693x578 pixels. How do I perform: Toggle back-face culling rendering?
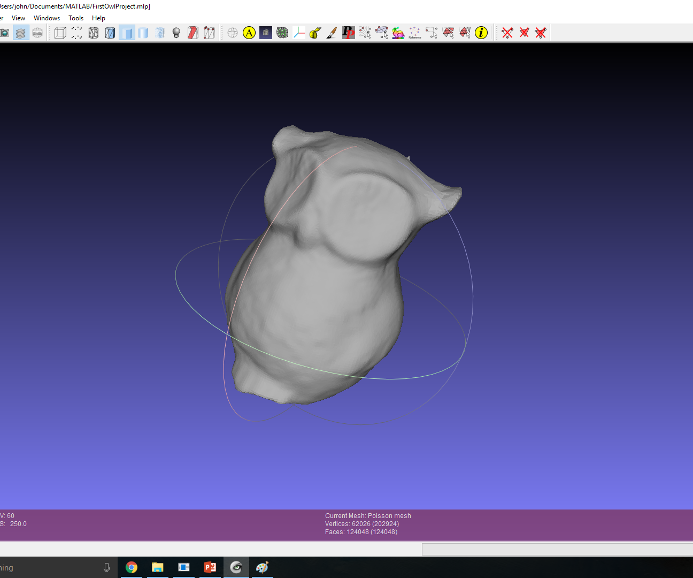click(193, 33)
